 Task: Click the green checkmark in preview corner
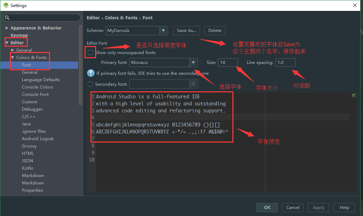click(x=353, y=95)
